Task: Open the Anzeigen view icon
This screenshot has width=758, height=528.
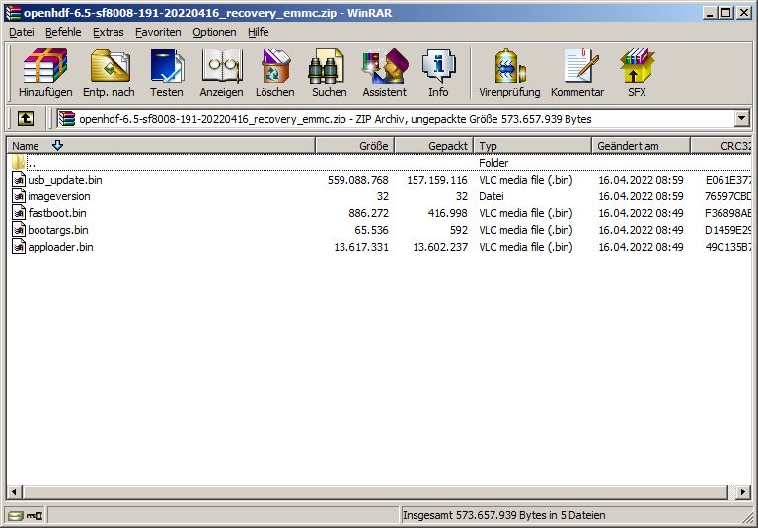Action: (222, 66)
